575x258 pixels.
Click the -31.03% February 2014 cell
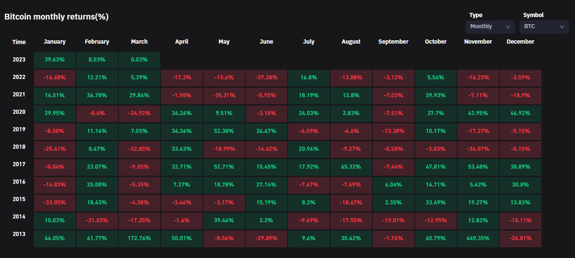click(x=97, y=221)
